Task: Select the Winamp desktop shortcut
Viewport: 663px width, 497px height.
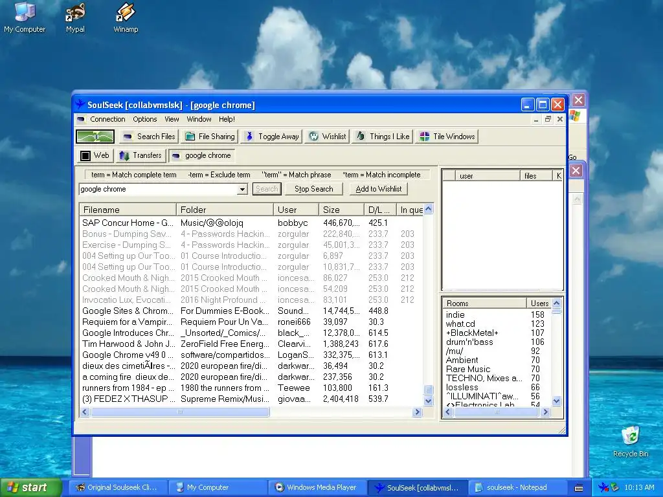Action: [x=126, y=17]
